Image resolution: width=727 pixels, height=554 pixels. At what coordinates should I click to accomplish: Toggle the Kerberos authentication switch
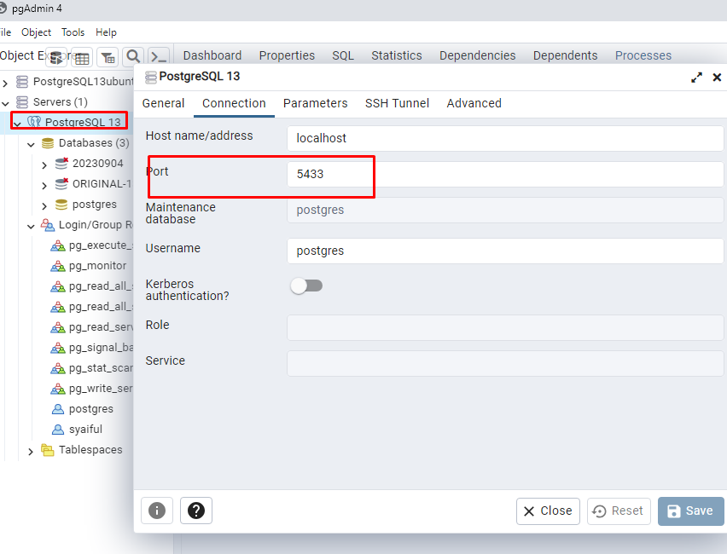pos(306,286)
